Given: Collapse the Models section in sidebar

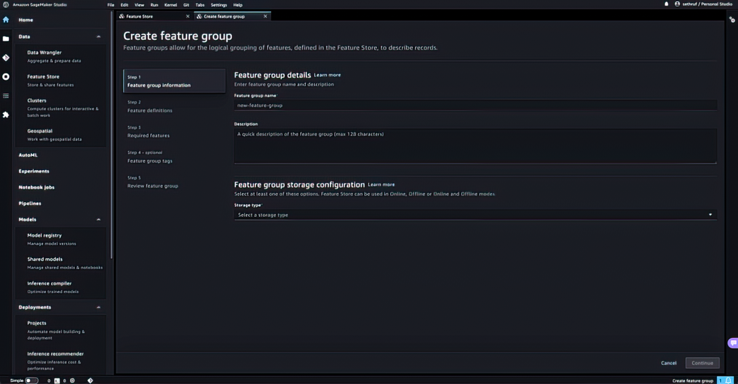Looking at the screenshot, I should coord(98,219).
